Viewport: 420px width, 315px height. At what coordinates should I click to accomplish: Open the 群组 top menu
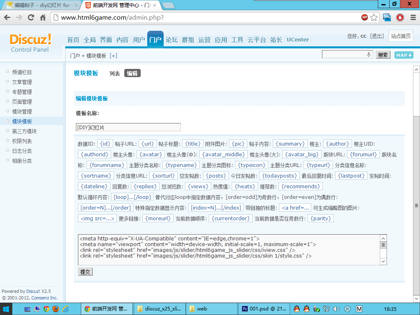[x=188, y=40]
